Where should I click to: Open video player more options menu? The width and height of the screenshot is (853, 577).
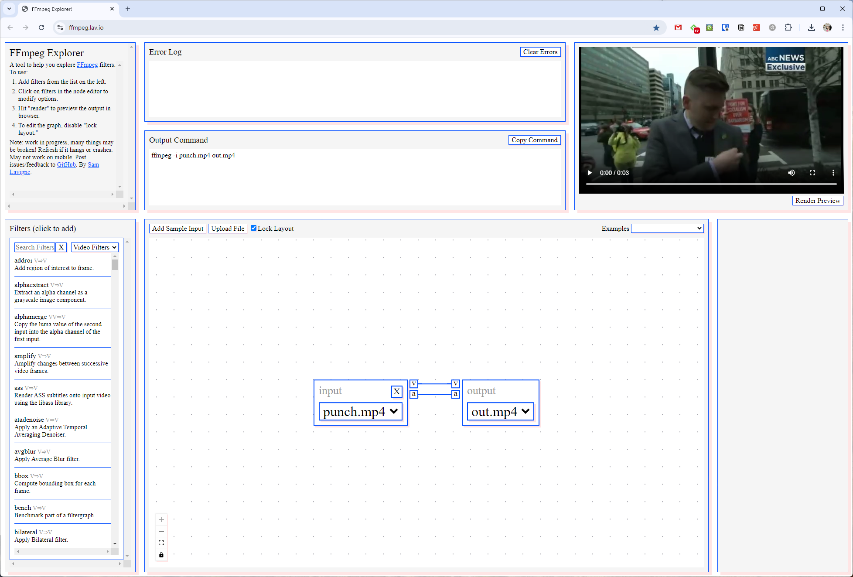click(833, 173)
